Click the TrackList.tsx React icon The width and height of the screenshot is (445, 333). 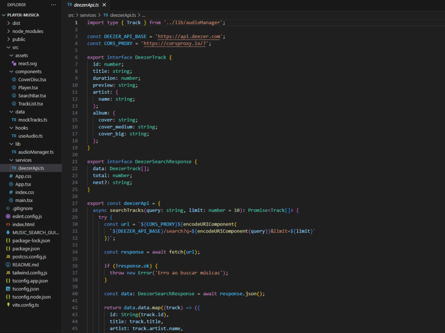click(x=14, y=103)
